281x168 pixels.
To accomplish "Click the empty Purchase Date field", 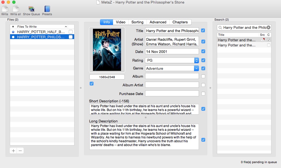I will (x=172, y=93).
